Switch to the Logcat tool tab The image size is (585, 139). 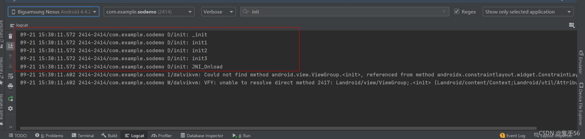tap(135, 136)
